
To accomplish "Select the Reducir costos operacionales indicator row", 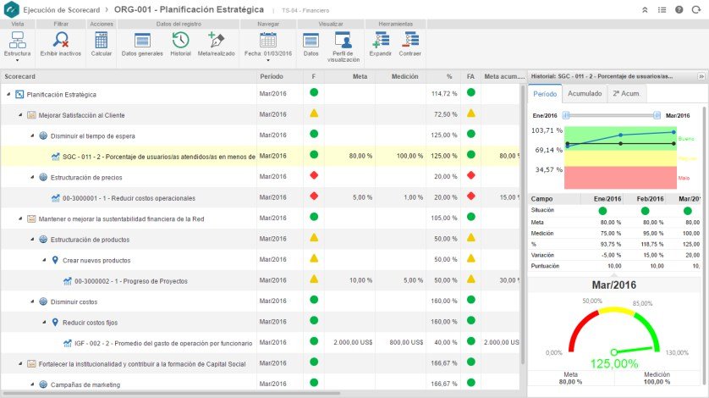I will pyautogui.click(x=260, y=198).
